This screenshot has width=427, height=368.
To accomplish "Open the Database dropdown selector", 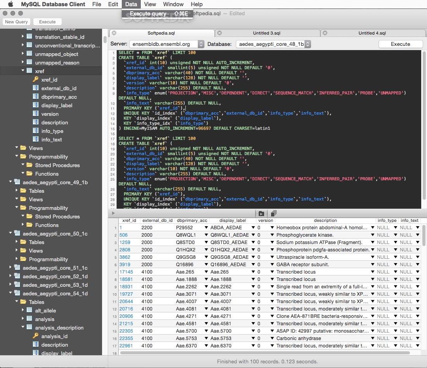I will [273, 44].
